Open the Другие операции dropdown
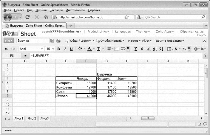 coord(170,41)
